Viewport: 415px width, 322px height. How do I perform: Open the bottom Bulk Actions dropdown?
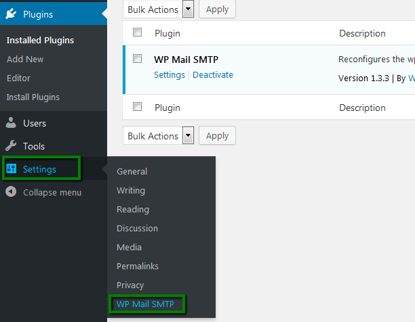click(158, 136)
